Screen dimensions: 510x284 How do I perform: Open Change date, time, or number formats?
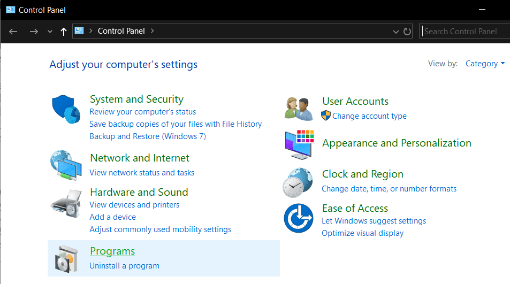[389, 189]
